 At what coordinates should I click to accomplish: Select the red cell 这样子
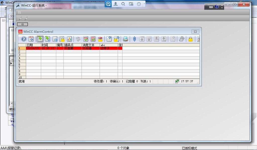point(109,48)
